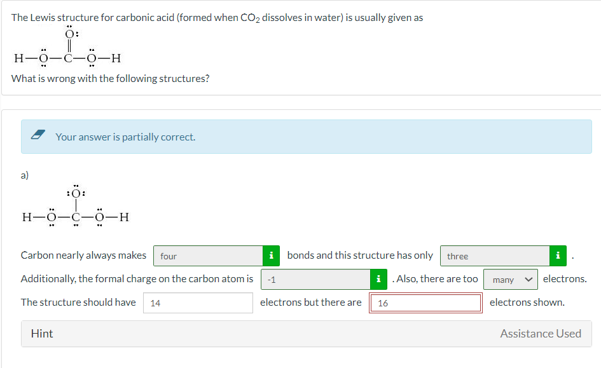Select the info icon in the formal charge row

pos(379,279)
